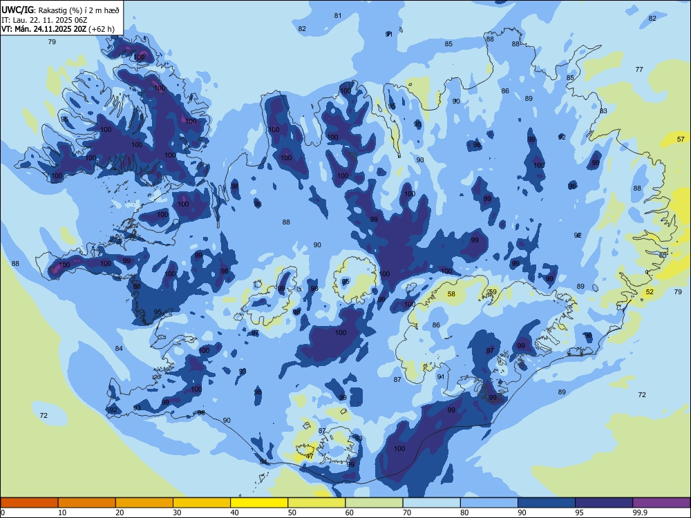691x518 pixels.
Task: Click the legend tick label '60'
Action: pyautogui.click(x=350, y=512)
